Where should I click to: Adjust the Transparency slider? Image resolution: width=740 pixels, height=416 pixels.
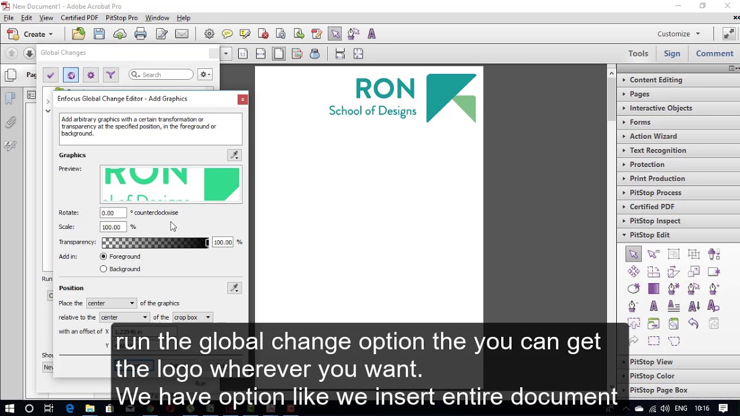coord(155,243)
